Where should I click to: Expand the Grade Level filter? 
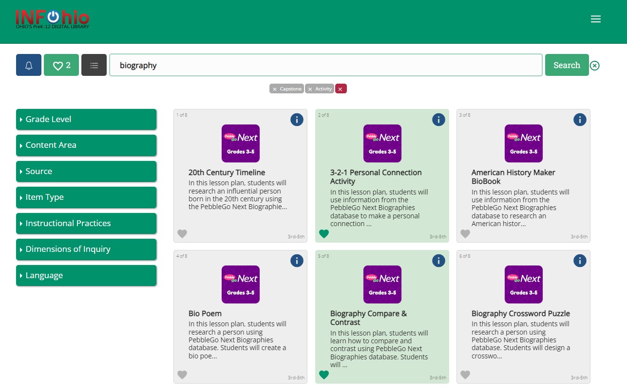86,119
